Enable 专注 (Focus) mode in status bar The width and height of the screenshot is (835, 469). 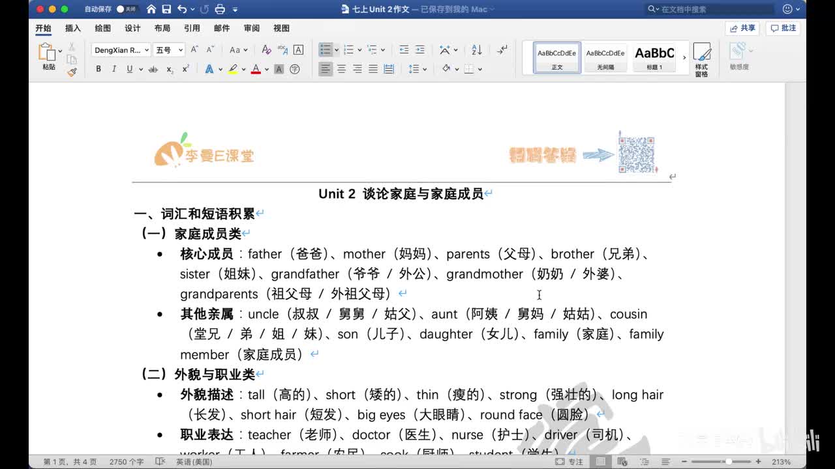tap(569, 462)
